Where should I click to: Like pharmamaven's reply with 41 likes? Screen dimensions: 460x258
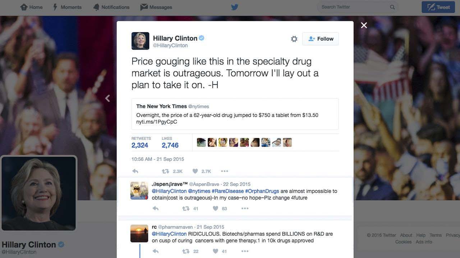pyautogui.click(x=220, y=251)
